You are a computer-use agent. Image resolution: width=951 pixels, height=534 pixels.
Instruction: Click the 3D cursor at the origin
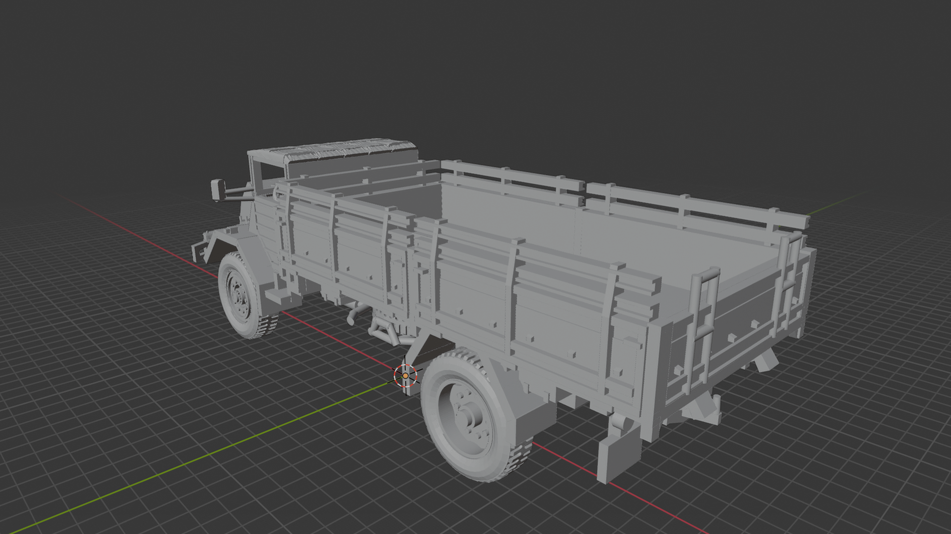point(406,376)
